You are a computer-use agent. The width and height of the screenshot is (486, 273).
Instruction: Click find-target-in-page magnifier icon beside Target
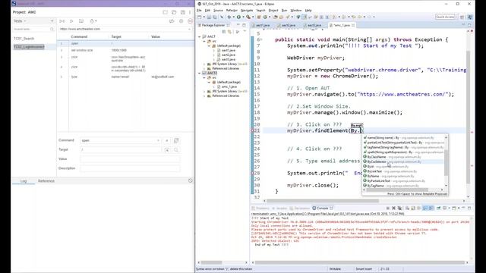click(176, 150)
